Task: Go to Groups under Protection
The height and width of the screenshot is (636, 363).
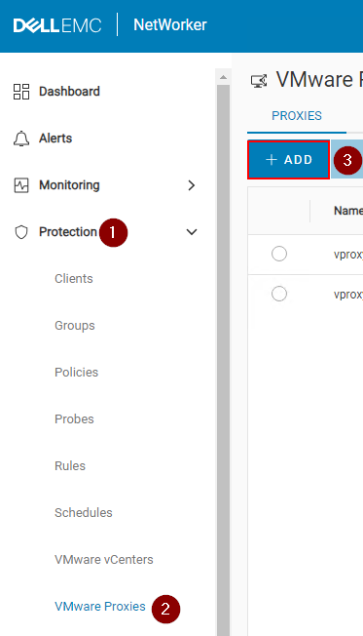Action: pos(75,325)
